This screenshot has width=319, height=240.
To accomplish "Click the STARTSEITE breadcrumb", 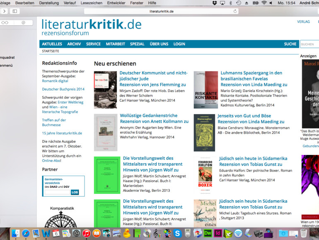I will click(51, 51).
